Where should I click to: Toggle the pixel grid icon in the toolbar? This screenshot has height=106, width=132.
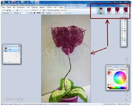pos(44,10)
